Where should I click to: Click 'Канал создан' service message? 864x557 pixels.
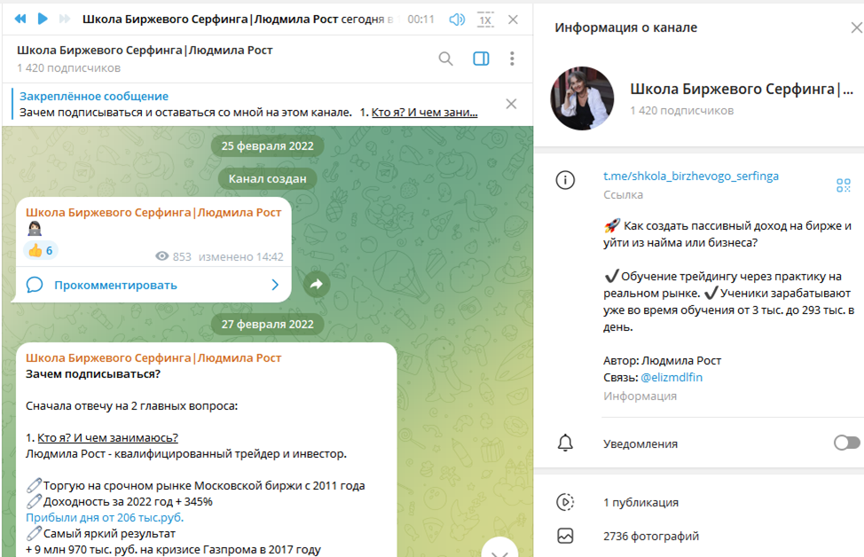coord(267,178)
